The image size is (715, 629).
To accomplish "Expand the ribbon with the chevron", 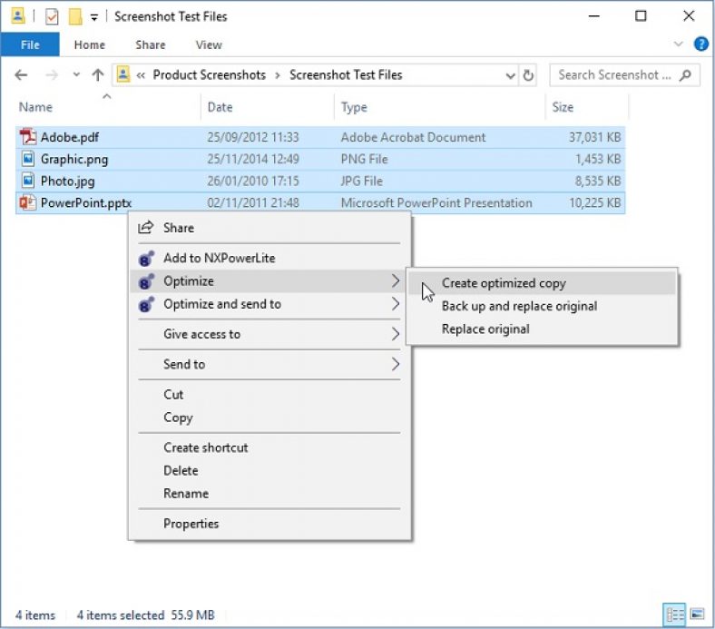I will click(679, 44).
